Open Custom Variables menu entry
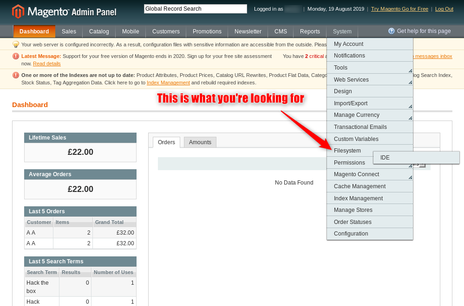The height and width of the screenshot is (306, 464). coord(370,139)
